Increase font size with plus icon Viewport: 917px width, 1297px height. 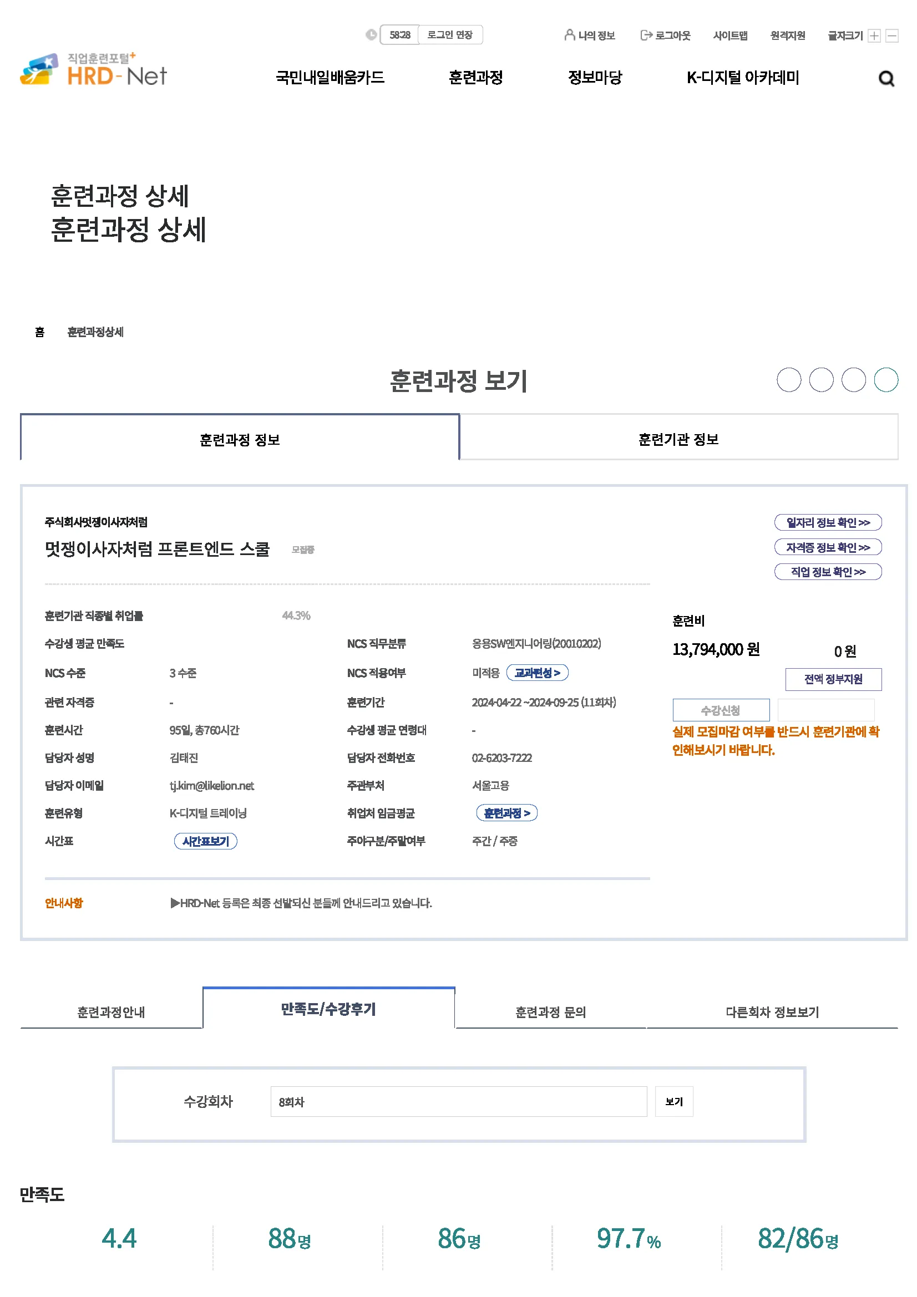[874, 35]
